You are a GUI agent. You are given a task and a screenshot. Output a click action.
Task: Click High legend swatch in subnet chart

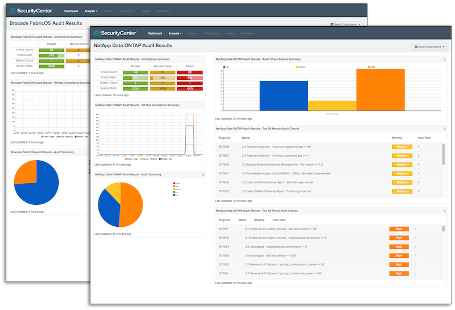click(369, 67)
